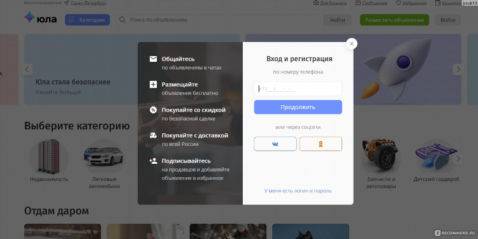
Task: Click the wallet icon before Кошелек
Action: [x=438, y=3]
